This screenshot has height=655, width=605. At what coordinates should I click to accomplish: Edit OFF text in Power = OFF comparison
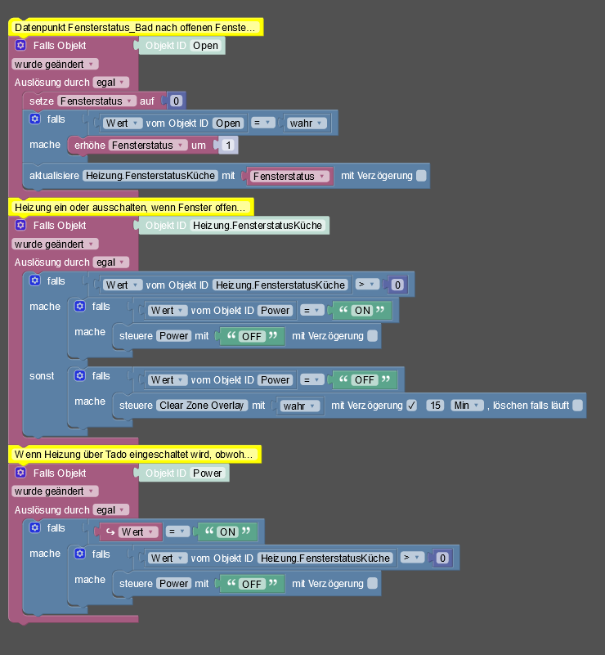(x=364, y=379)
